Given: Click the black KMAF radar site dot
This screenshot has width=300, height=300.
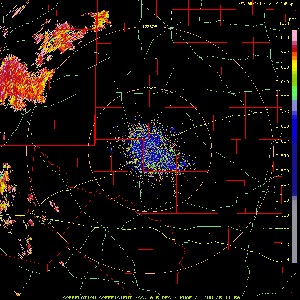Looking at the screenshot, I should pos(150,150).
